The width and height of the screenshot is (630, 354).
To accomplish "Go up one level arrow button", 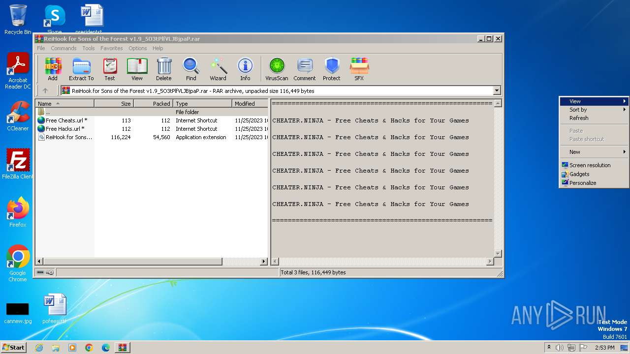I will coord(45,90).
